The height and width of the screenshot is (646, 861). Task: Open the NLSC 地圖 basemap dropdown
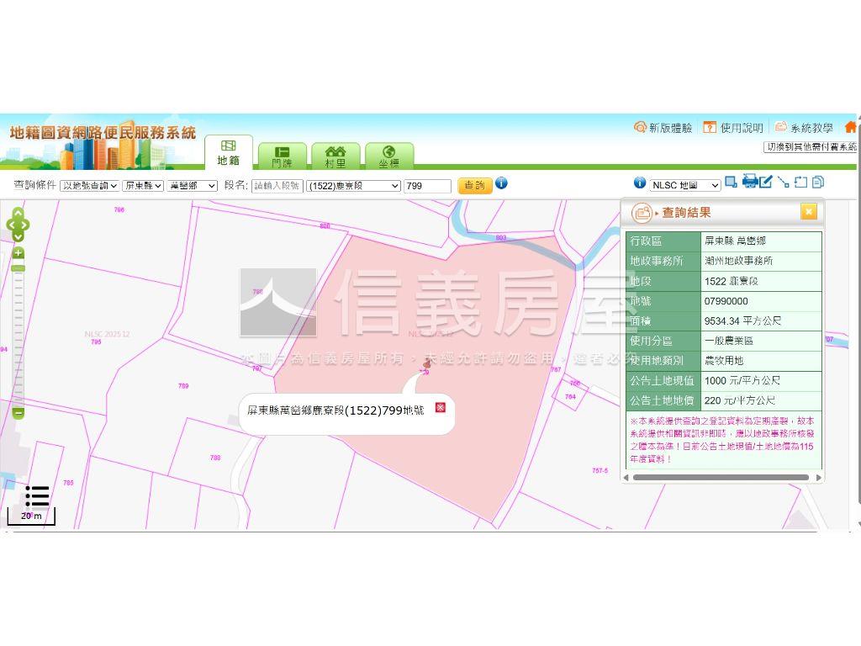pyautogui.click(x=684, y=185)
